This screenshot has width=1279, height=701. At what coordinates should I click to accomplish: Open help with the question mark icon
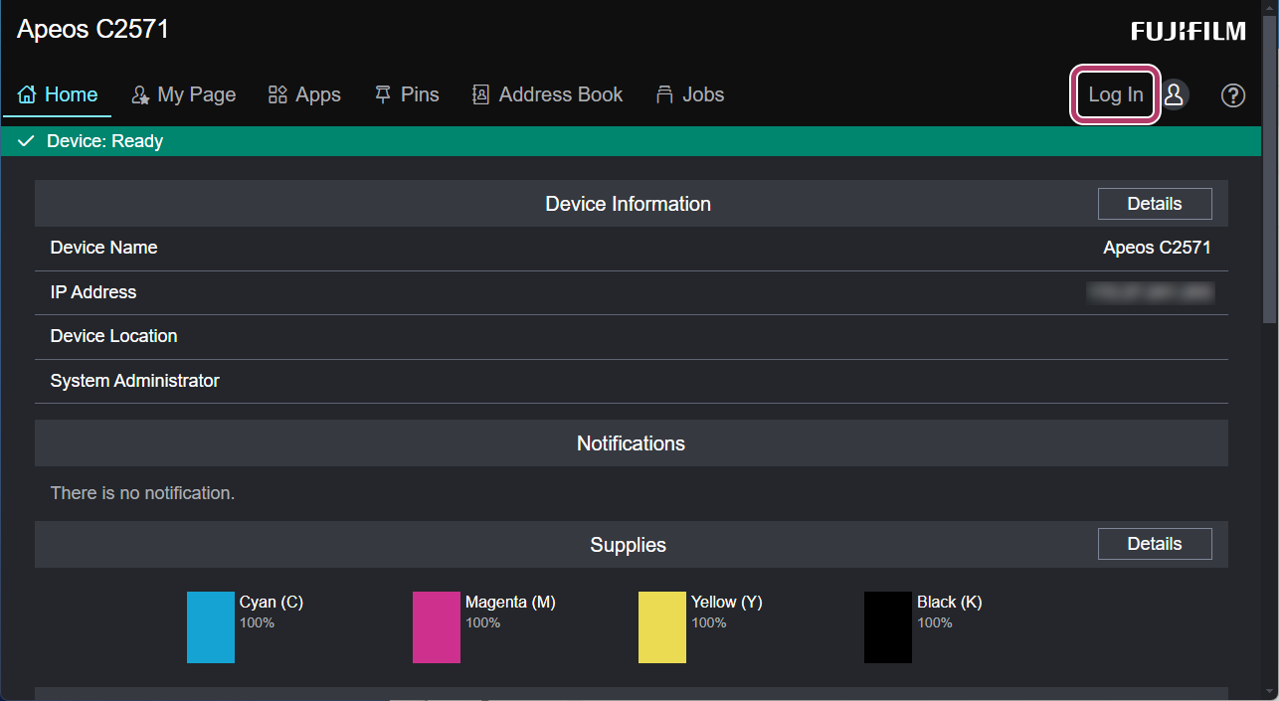tap(1233, 94)
